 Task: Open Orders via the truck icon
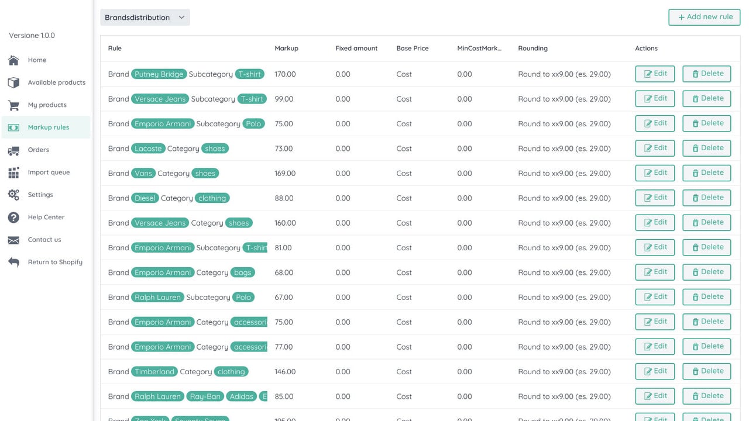tap(13, 150)
